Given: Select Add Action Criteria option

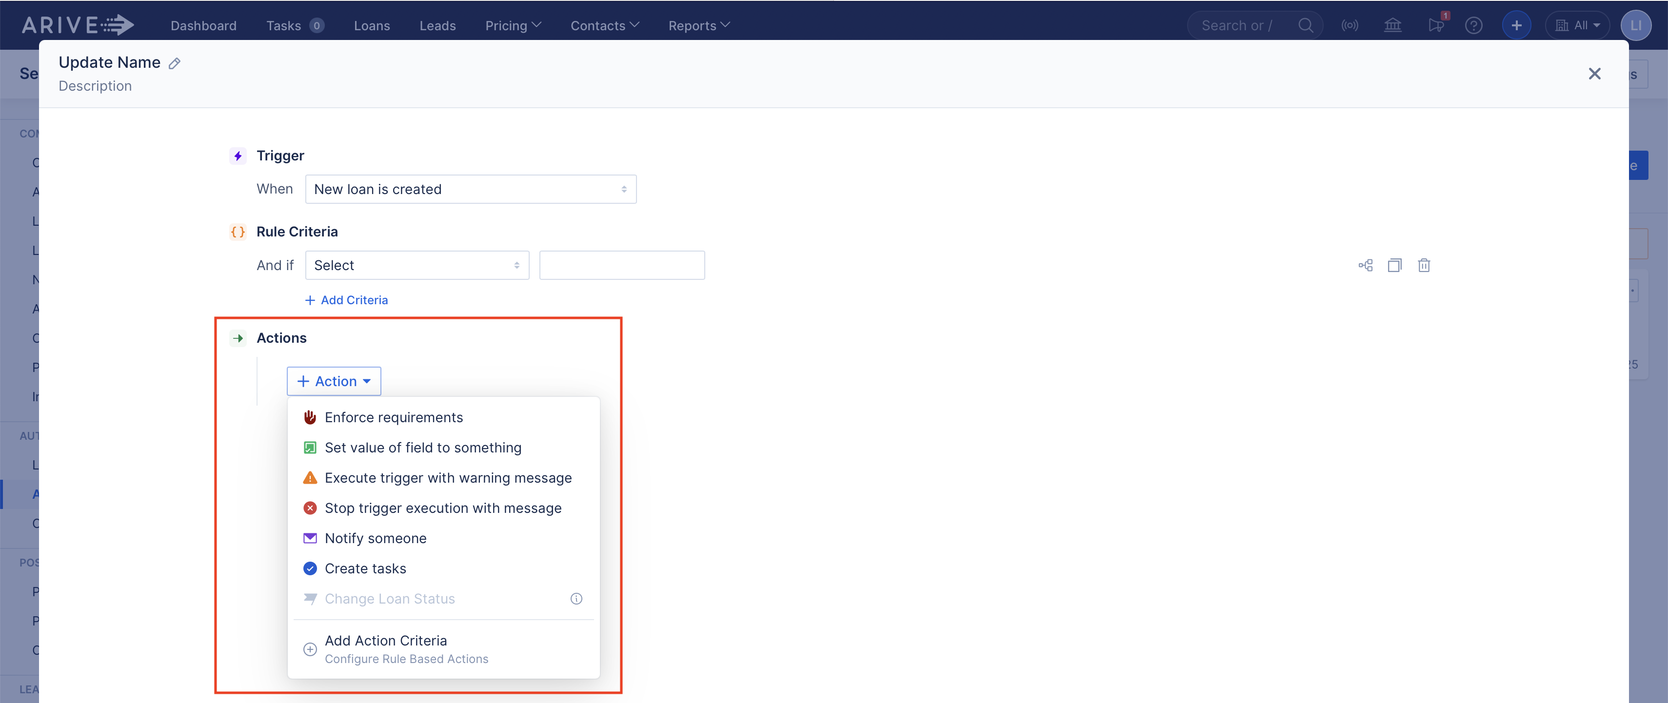Looking at the screenshot, I should [x=386, y=640].
